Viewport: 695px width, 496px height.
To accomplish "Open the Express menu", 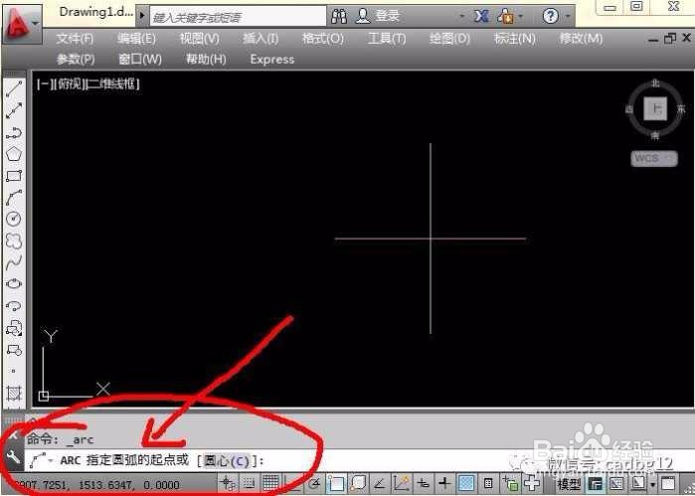I will (272, 60).
